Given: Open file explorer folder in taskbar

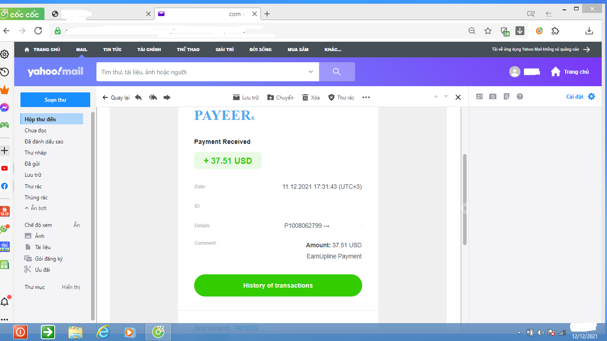Looking at the screenshot, I should 75,332.
